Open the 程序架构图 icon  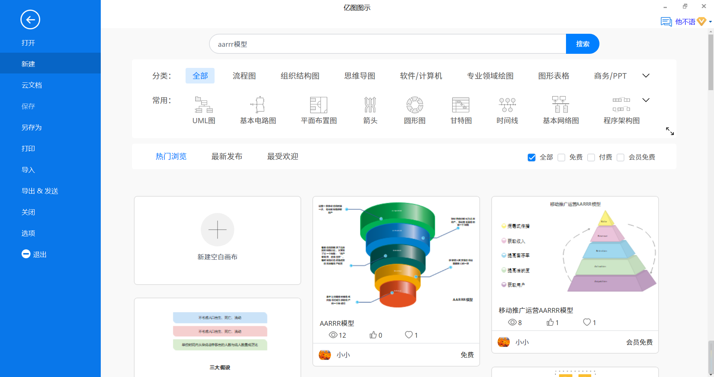(x=621, y=105)
